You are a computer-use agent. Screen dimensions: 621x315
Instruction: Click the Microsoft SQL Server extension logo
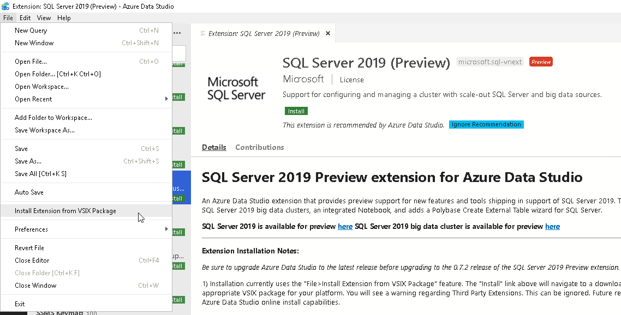pos(236,88)
